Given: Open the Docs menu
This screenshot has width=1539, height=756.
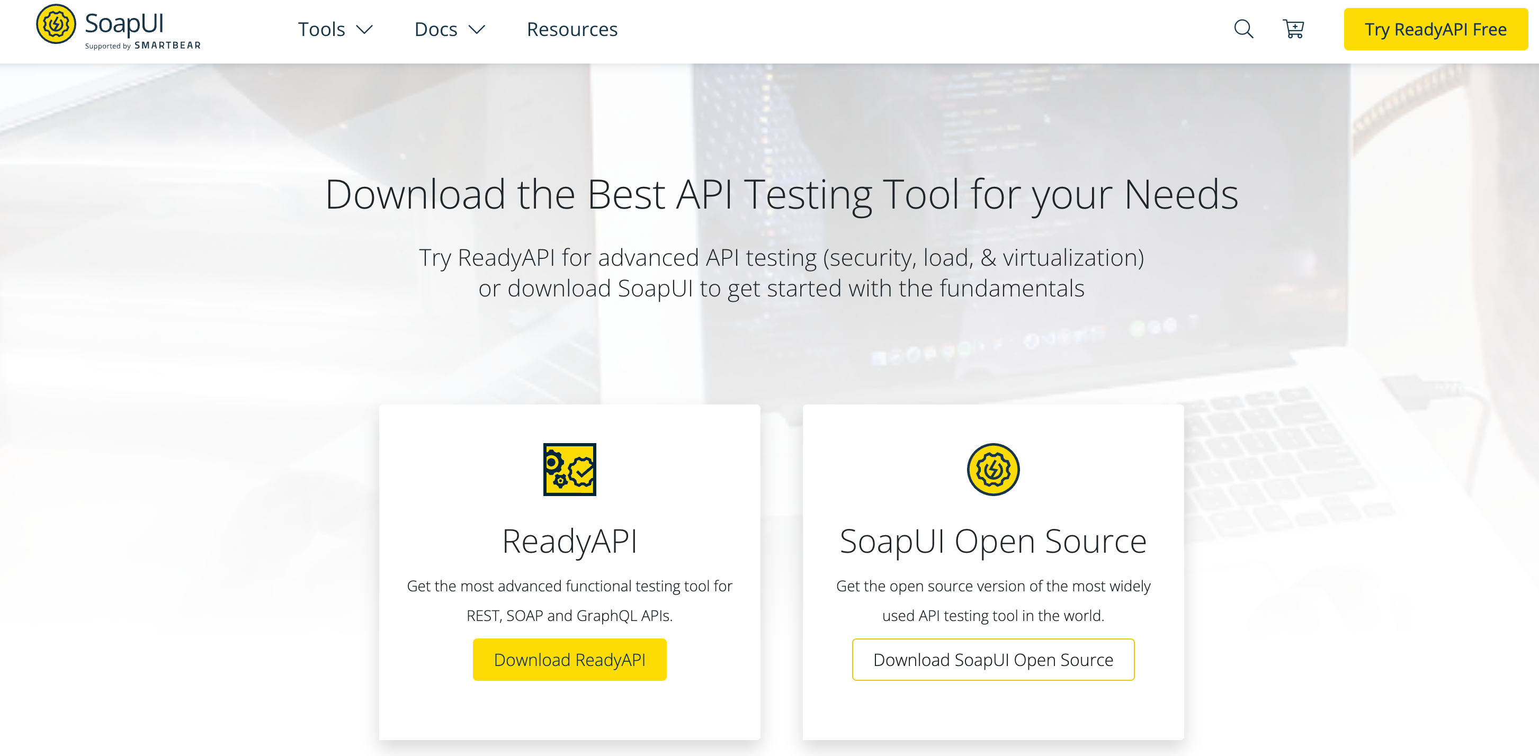Looking at the screenshot, I should [x=435, y=29].
